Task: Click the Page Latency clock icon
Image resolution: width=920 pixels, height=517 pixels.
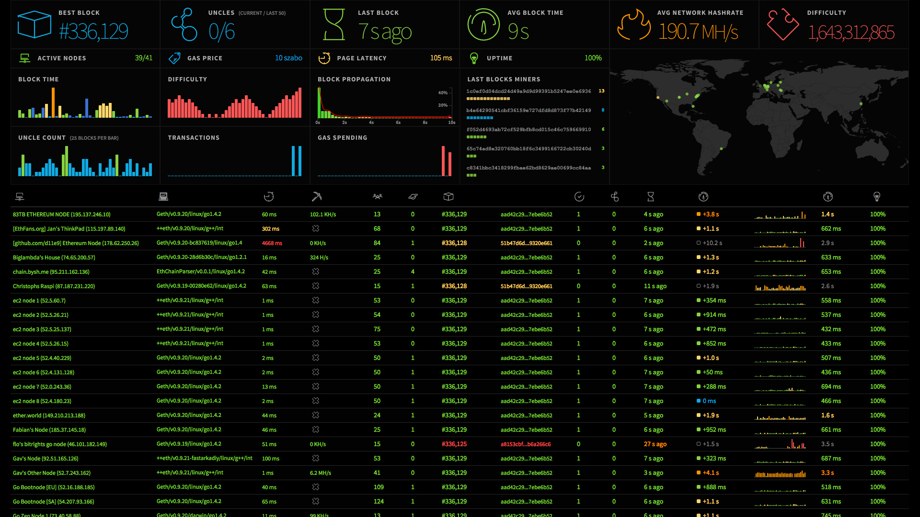Action: (x=325, y=58)
